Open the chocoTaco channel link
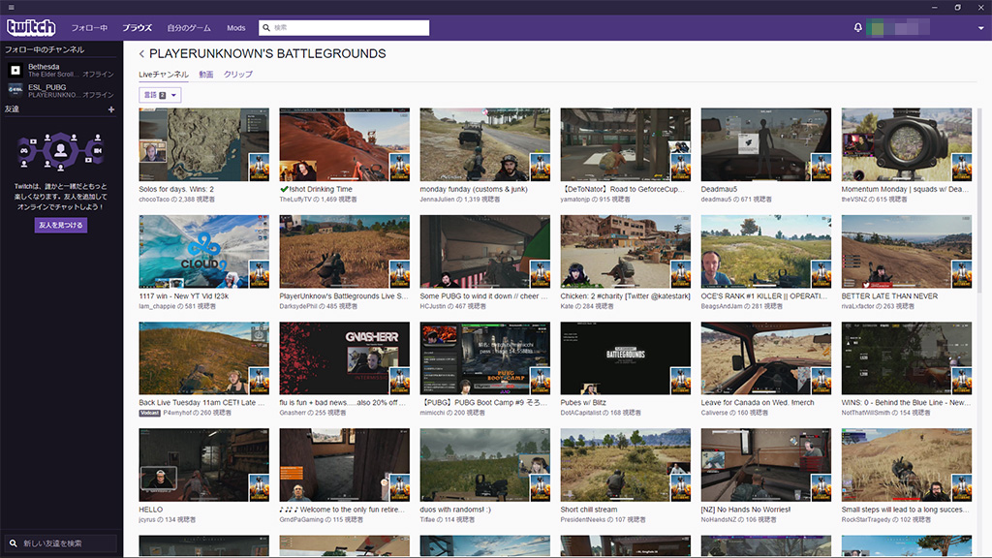This screenshot has height=558, width=992. [x=154, y=199]
